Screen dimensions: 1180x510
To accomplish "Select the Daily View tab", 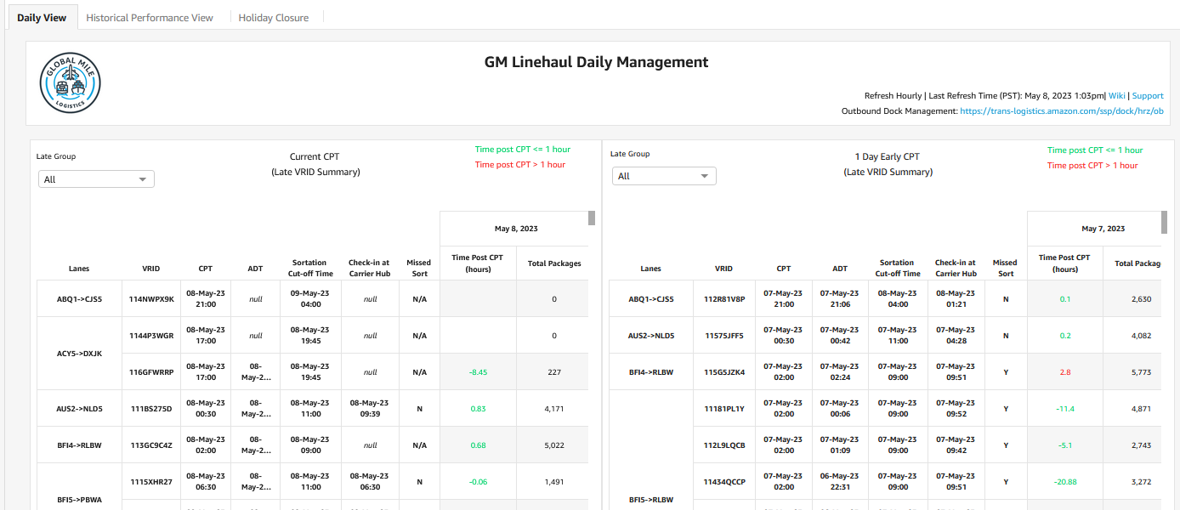I will (42, 15).
